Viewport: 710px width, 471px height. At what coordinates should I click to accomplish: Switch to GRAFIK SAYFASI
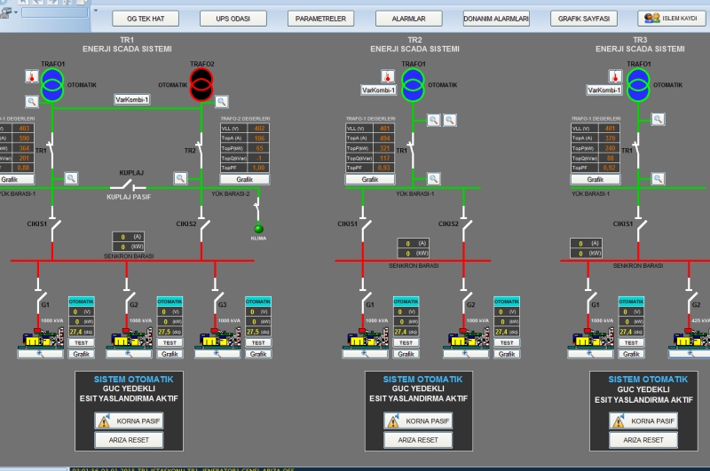pyautogui.click(x=584, y=19)
